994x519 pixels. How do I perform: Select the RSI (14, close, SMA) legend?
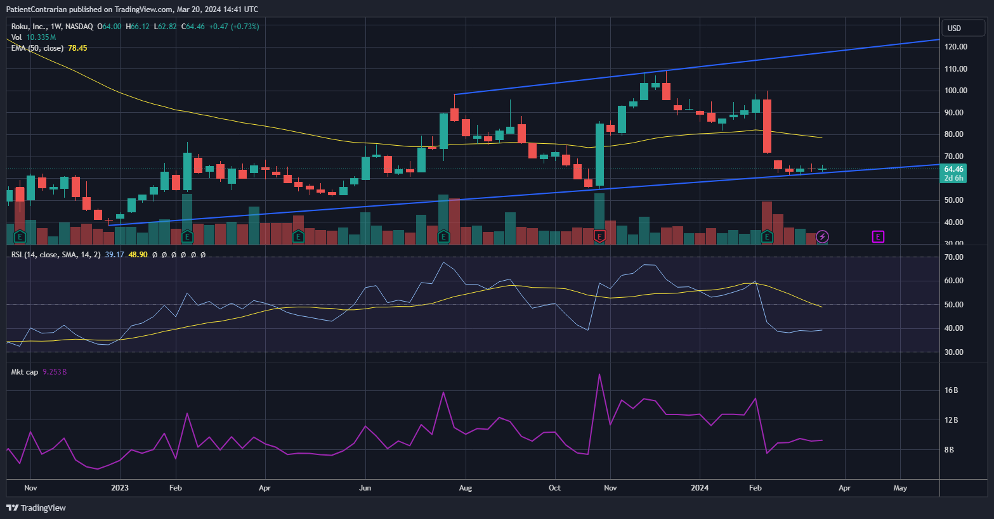[x=56, y=255]
